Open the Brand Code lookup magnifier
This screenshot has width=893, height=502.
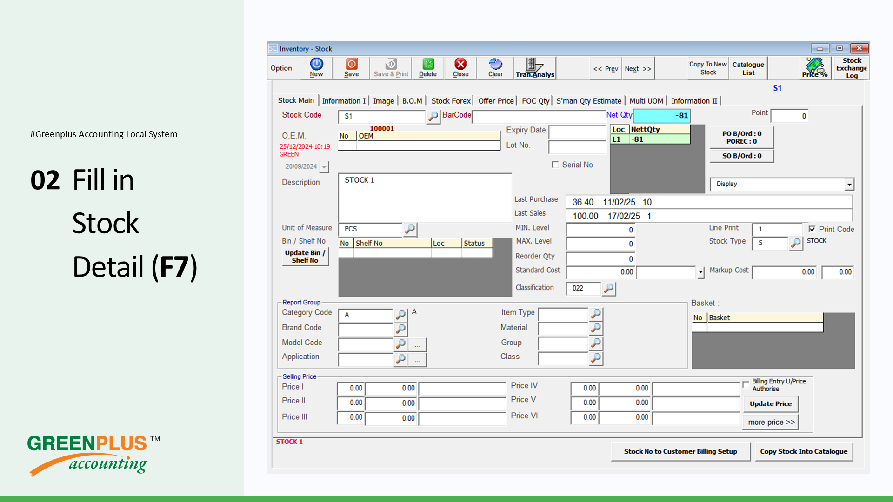(x=400, y=329)
